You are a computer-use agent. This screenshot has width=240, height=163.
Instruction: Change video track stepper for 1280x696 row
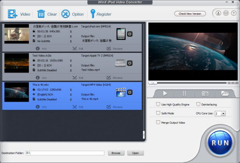[x=71, y=90]
